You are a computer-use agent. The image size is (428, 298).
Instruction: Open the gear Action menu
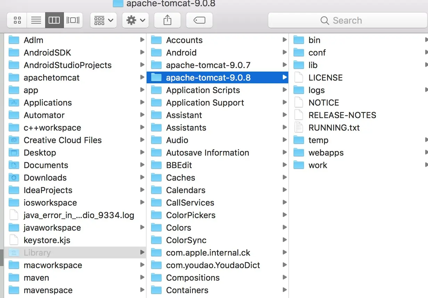tap(135, 20)
